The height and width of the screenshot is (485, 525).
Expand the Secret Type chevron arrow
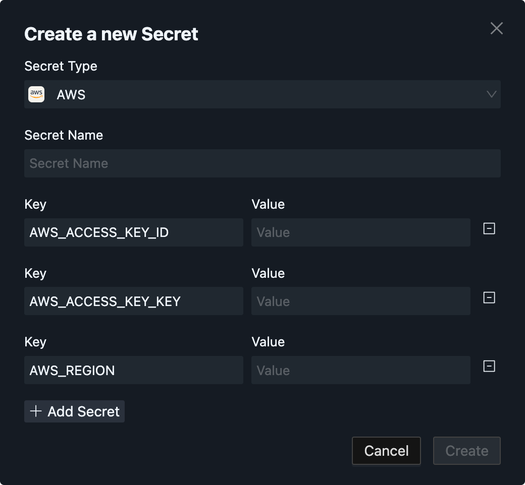pyautogui.click(x=491, y=94)
